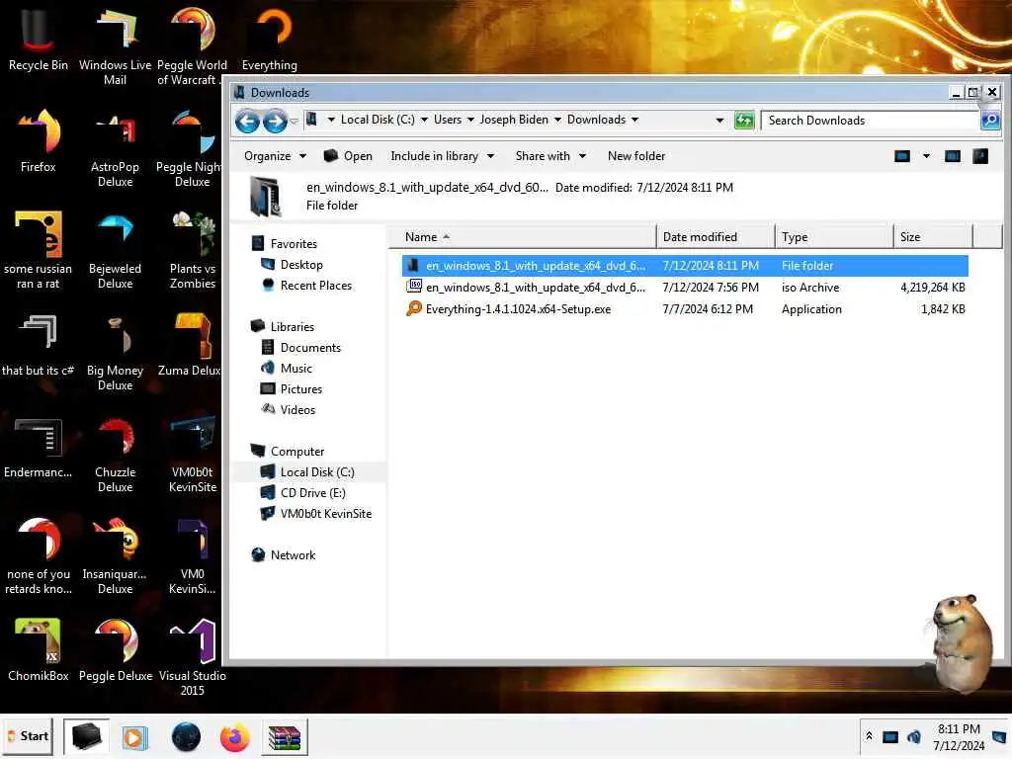1012x759 pixels.
Task: Expand view options dropdown arrow
Action: 926,156
